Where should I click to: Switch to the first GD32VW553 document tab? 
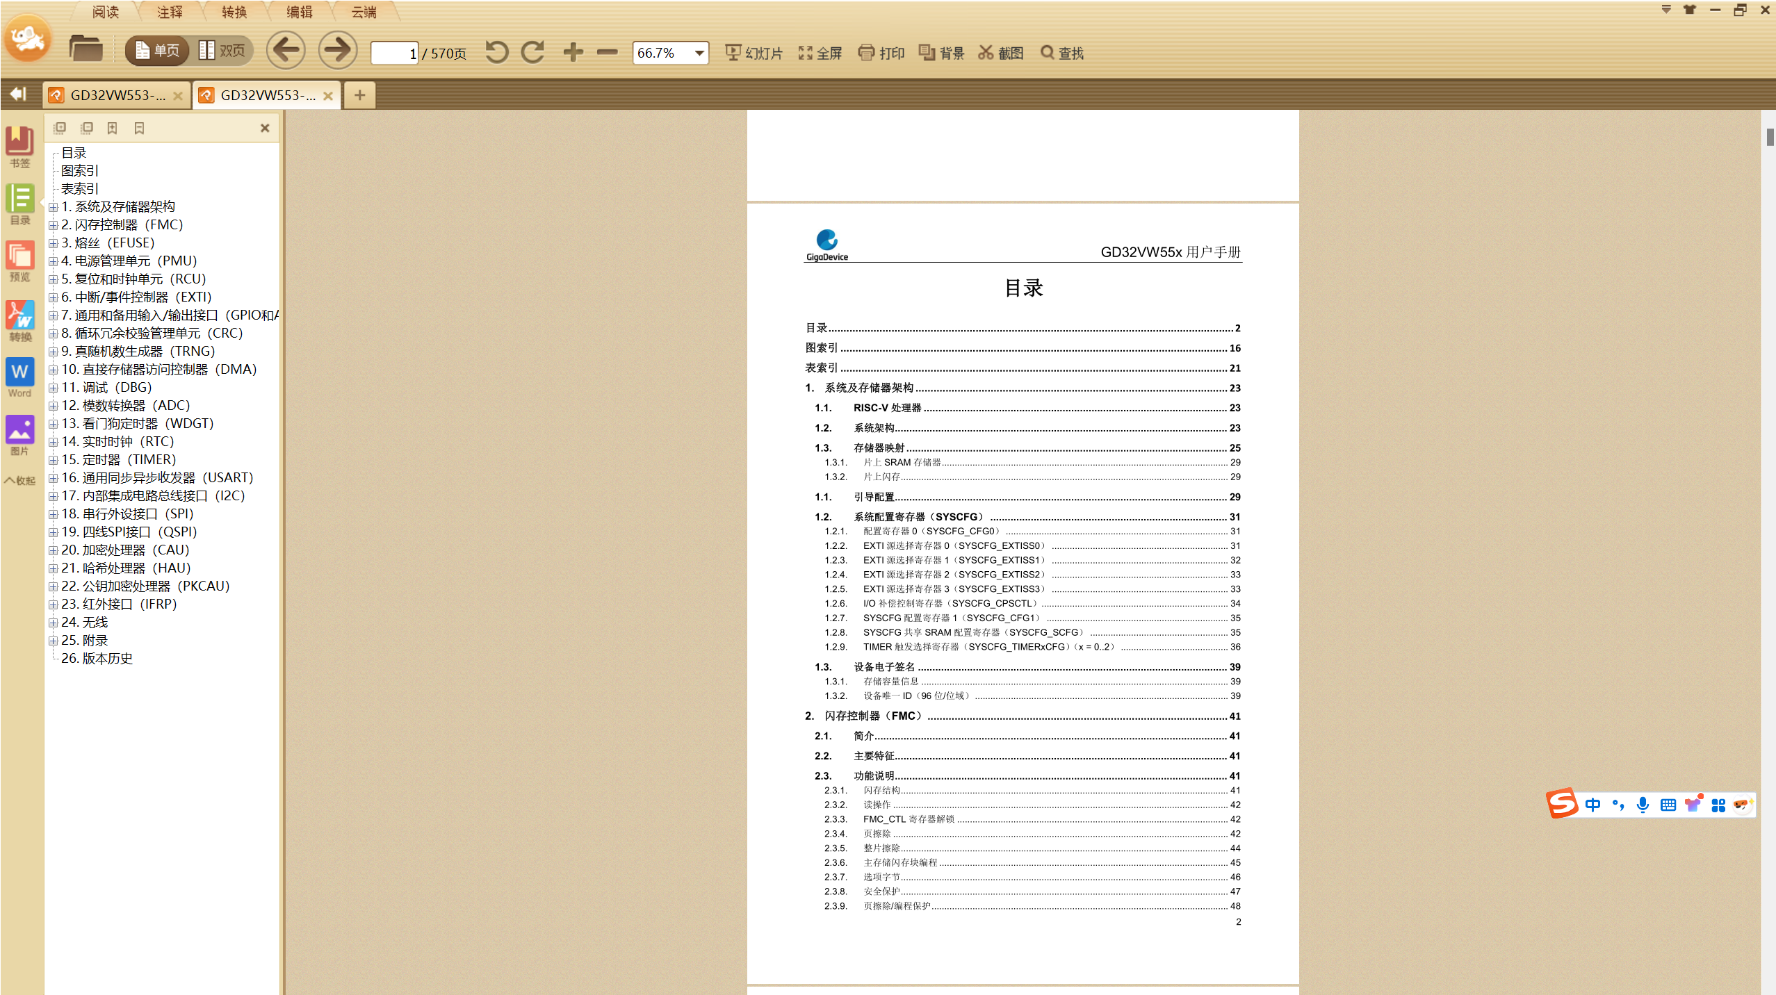coord(117,95)
